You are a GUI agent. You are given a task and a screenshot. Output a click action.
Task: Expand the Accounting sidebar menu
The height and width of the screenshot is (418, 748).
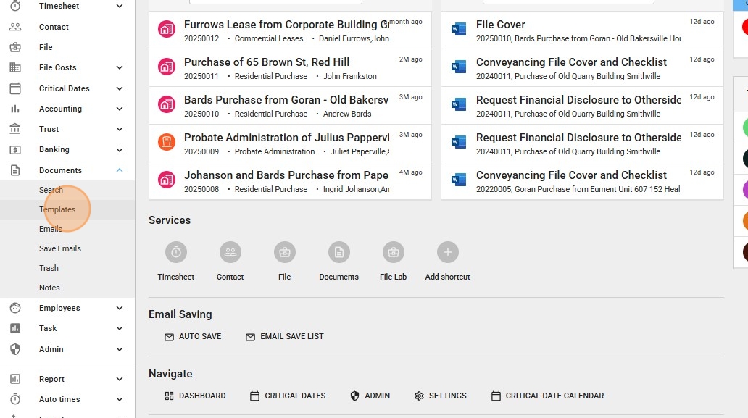click(x=120, y=109)
